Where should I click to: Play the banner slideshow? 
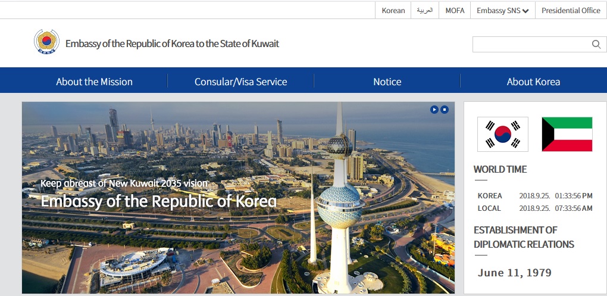pos(434,110)
